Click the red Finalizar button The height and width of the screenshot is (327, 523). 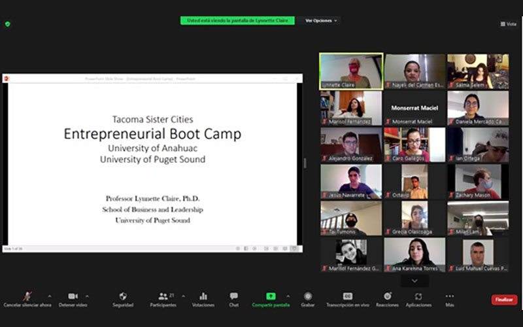click(x=504, y=300)
